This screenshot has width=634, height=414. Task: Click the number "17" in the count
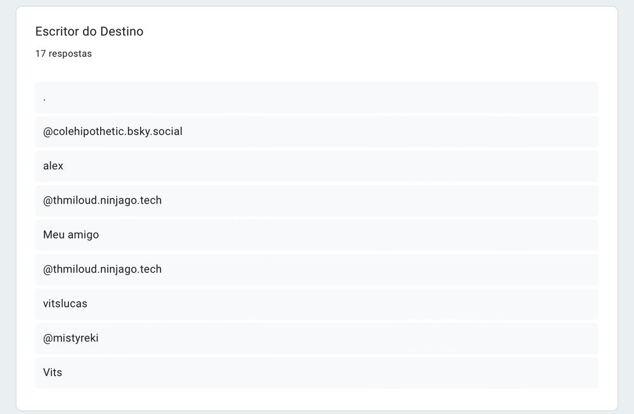(x=41, y=54)
